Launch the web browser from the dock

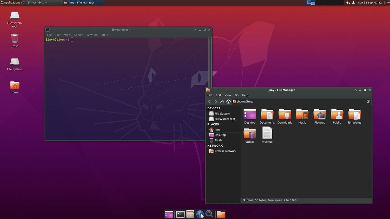point(200,214)
